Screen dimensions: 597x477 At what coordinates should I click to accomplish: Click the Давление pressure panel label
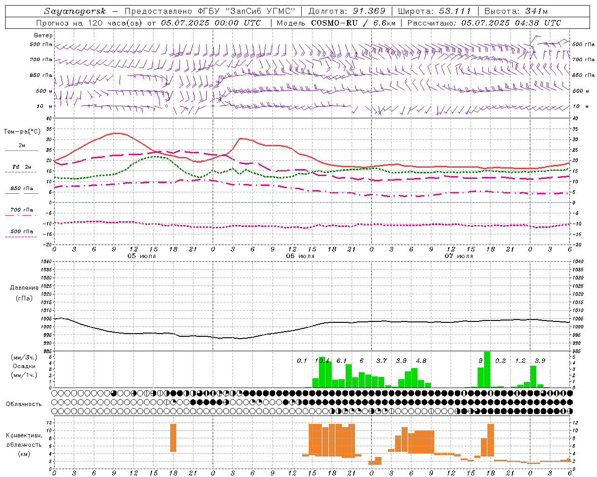click(x=24, y=288)
